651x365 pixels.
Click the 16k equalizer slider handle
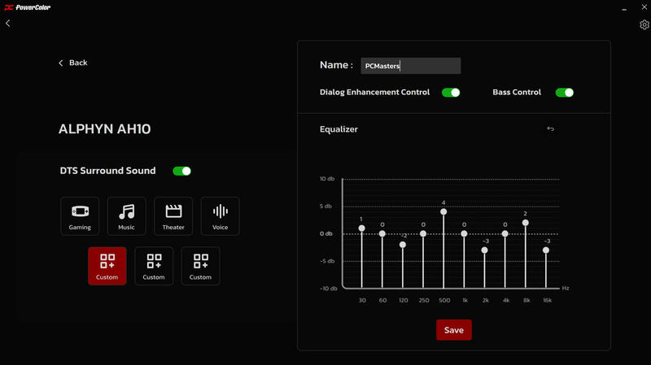546,250
